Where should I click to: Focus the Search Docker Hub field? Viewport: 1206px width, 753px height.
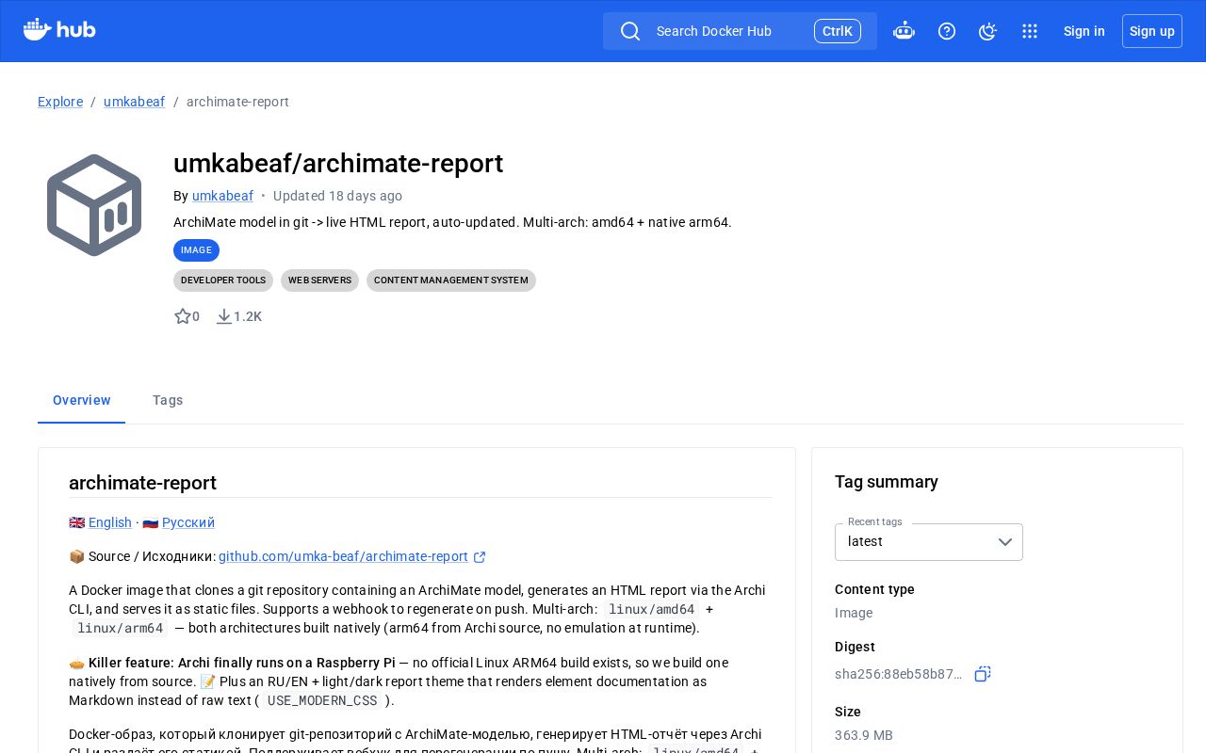(740, 31)
